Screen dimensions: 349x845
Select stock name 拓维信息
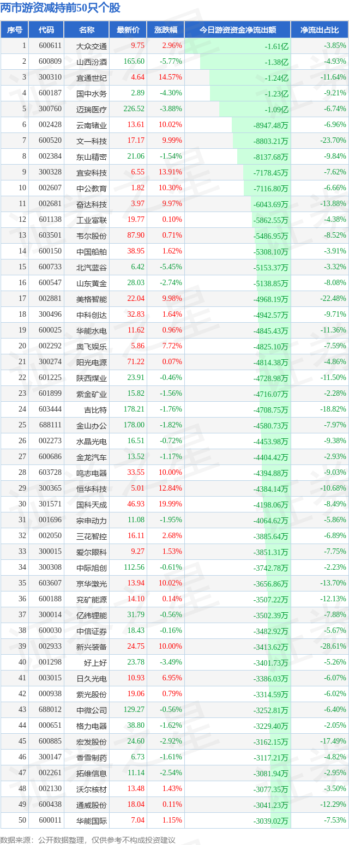(x=92, y=773)
